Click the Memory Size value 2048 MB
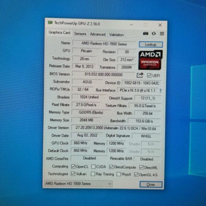206x206 pixels. [86, 120]
